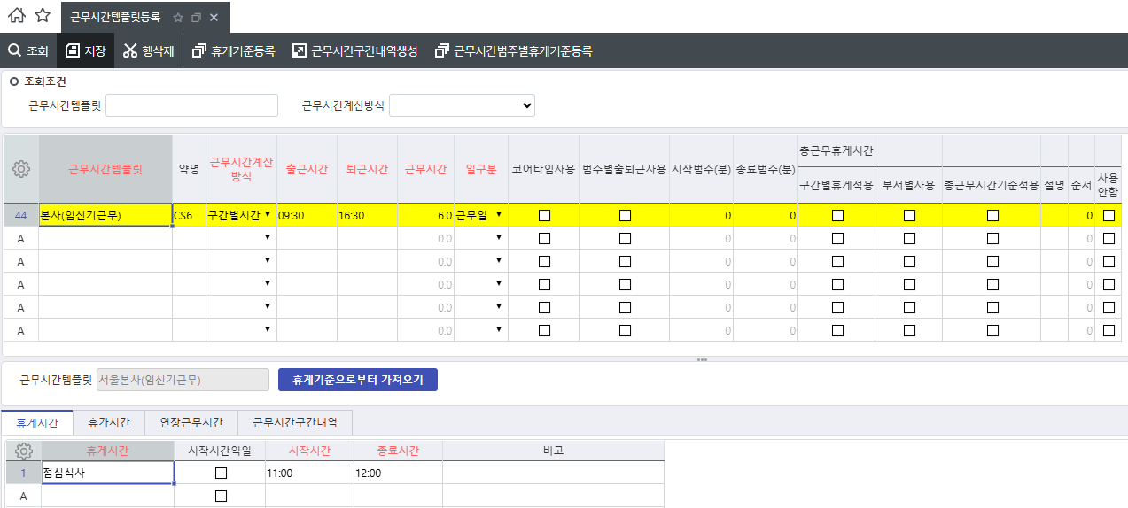The width and height of the screenshot is (1128, 508).
Task: Click the 휴게기준으로부터 가져오기 button
Action: click(x=358, y=380)
